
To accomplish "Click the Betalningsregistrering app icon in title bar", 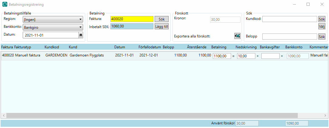I will (x=5, y=5).
